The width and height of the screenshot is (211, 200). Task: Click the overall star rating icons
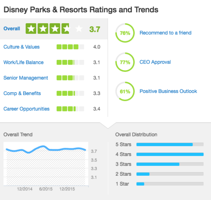(54, 29)
